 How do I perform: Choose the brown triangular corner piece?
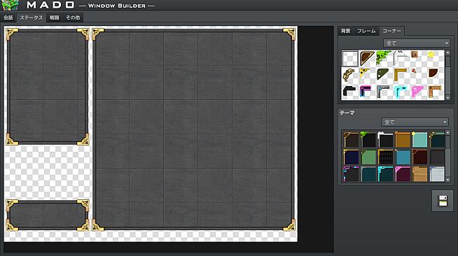click(x=366, y=58)
